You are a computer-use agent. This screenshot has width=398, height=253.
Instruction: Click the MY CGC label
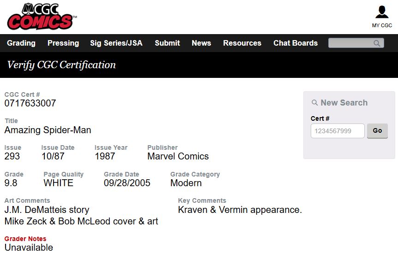(x=382, y=26)
